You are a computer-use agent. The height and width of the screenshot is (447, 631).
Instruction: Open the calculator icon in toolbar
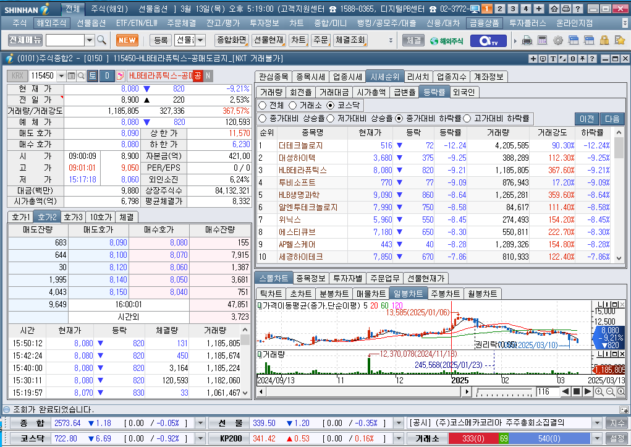[x=543, y=40]
